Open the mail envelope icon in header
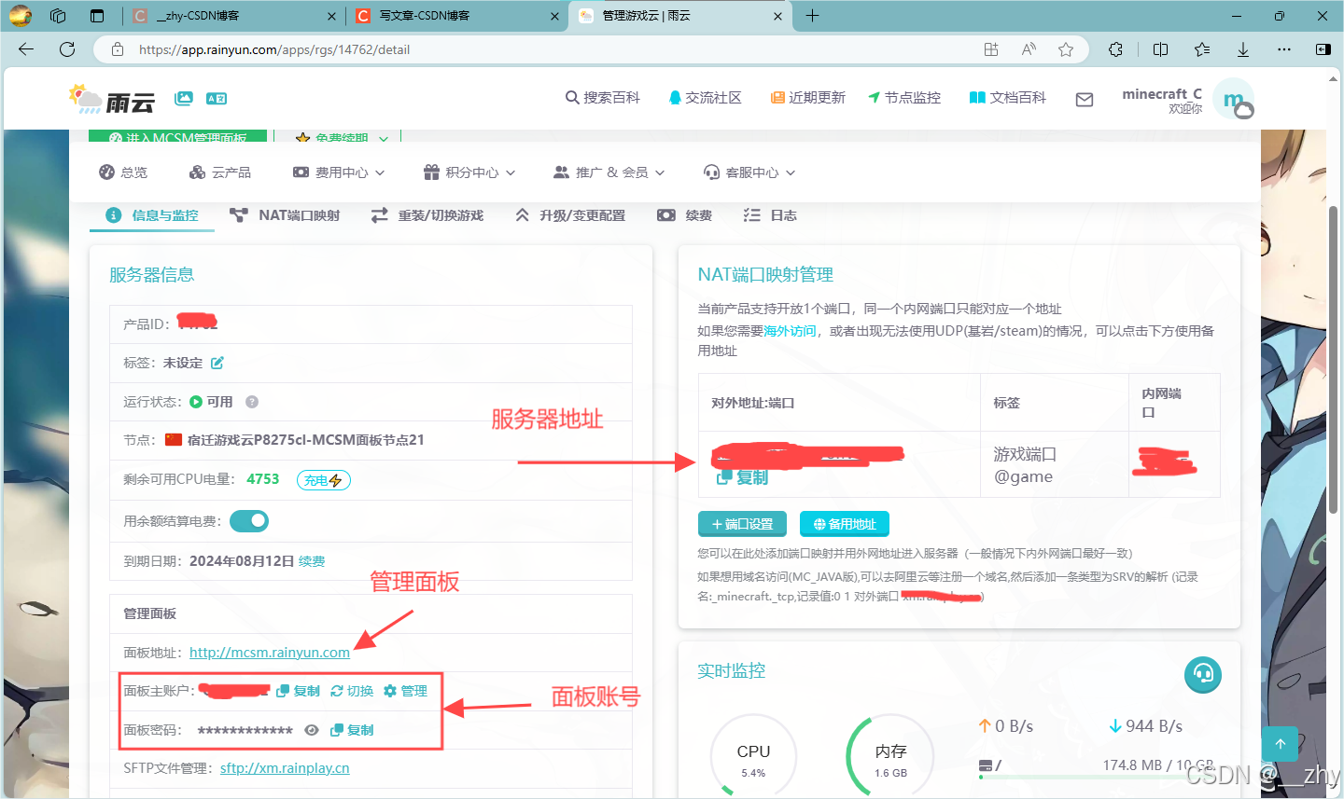Screen dimensions: 1344x799 pyautogui.click(x=1085, y=99)
